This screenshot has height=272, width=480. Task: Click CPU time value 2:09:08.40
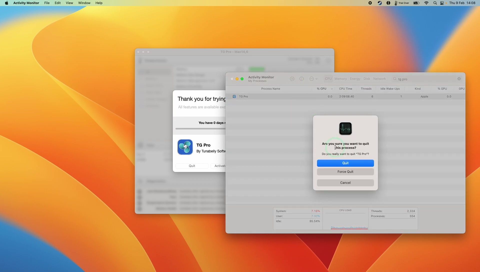click(346, 97)
